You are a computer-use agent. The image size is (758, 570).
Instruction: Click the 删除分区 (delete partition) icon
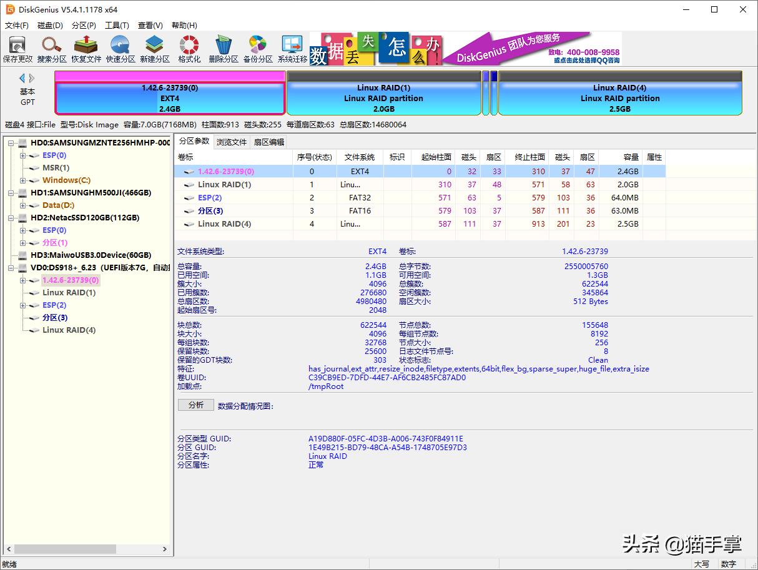(223, 48)
